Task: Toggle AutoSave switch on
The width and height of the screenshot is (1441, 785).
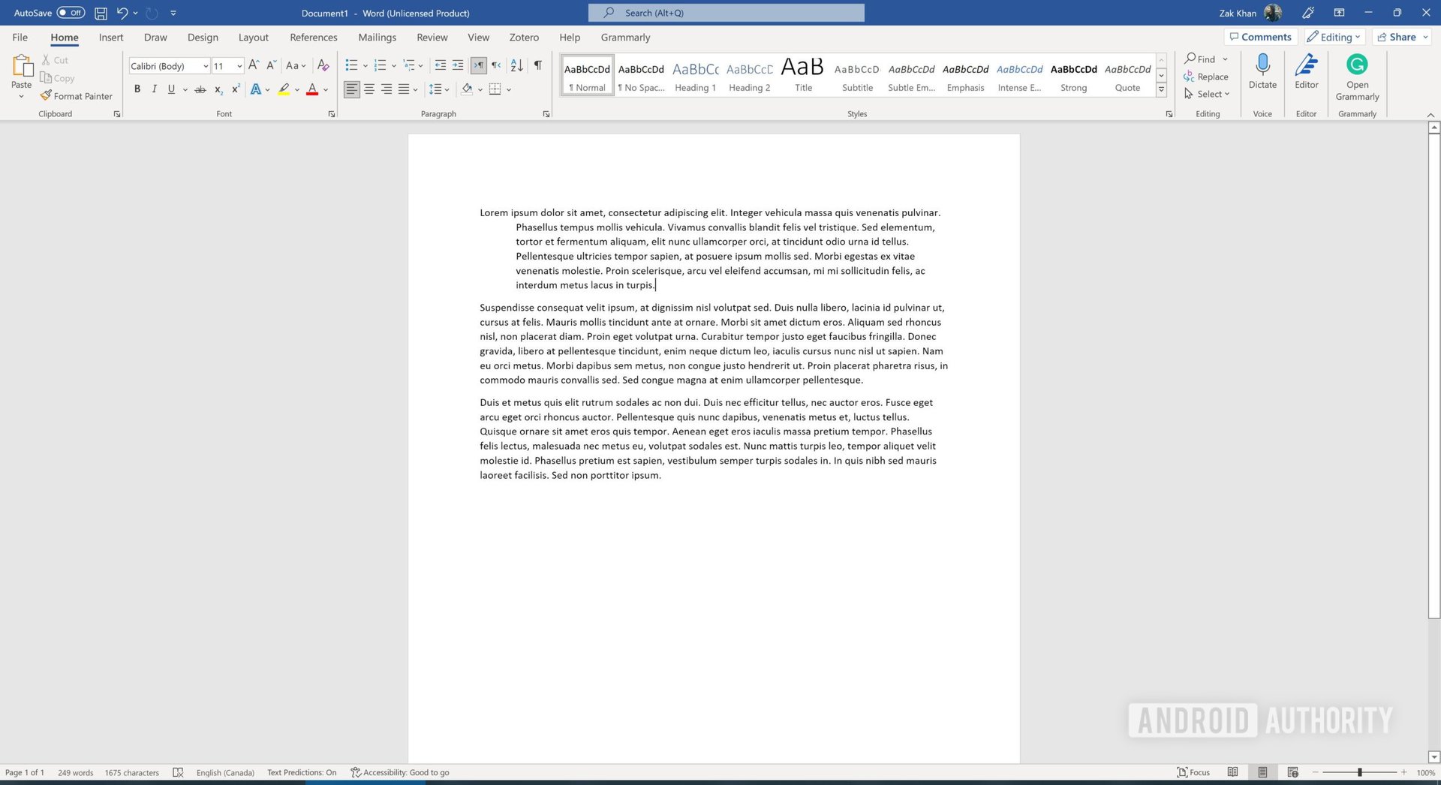Action: [71, 13]
